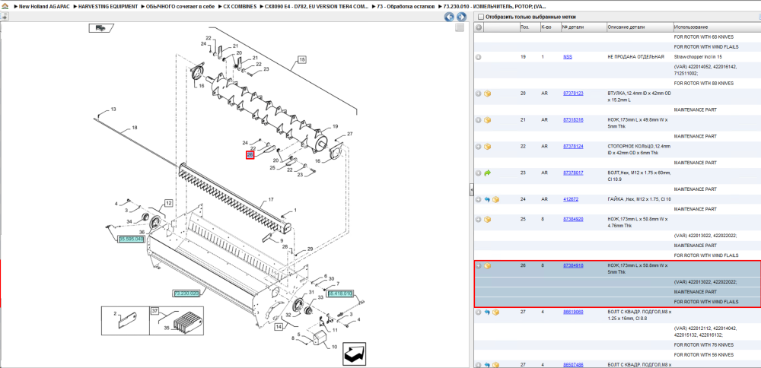Image resolution: width=761 pixels, height=368 pixels.
Task: Select 'ГАЙКА ,Hex, M12 x 1.75' description
Action: pyautogui.click(x=639, y=198)
